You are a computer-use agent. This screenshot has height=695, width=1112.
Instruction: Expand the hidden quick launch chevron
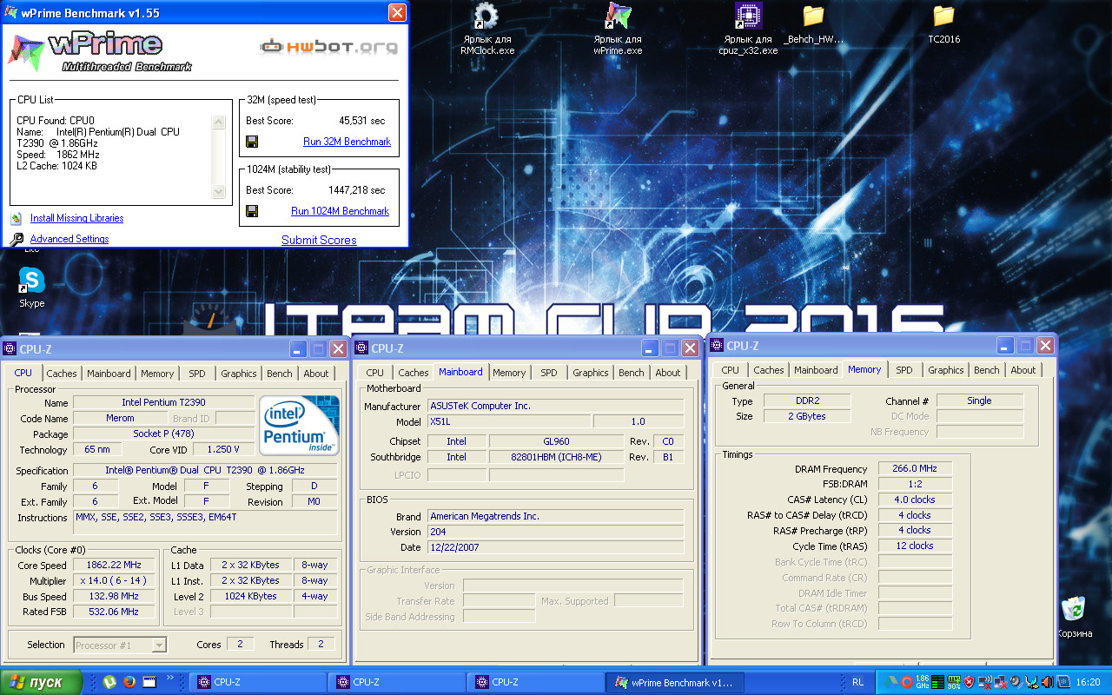pos(170,678)
